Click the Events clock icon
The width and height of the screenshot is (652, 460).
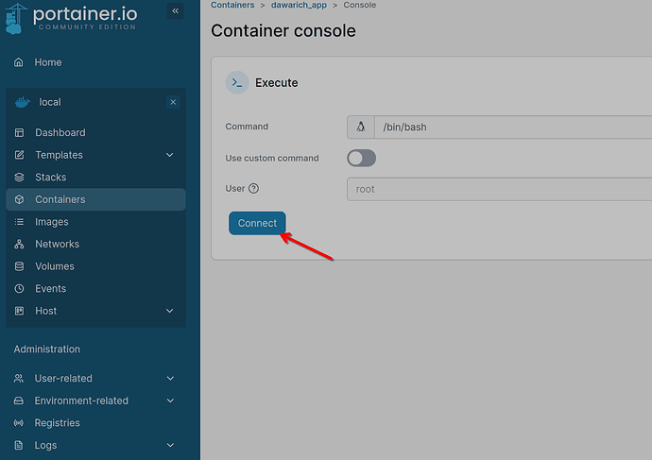19,288
